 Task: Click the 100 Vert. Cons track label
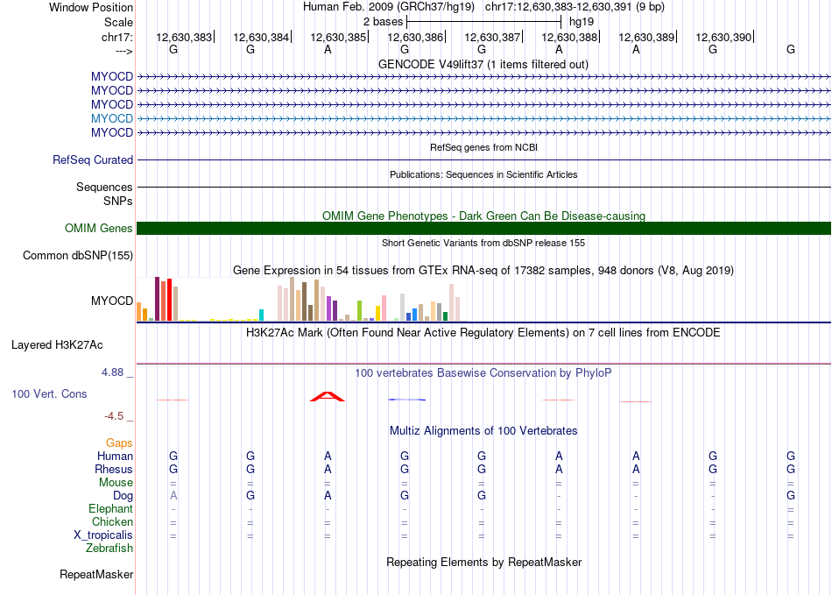coord(49,394)
